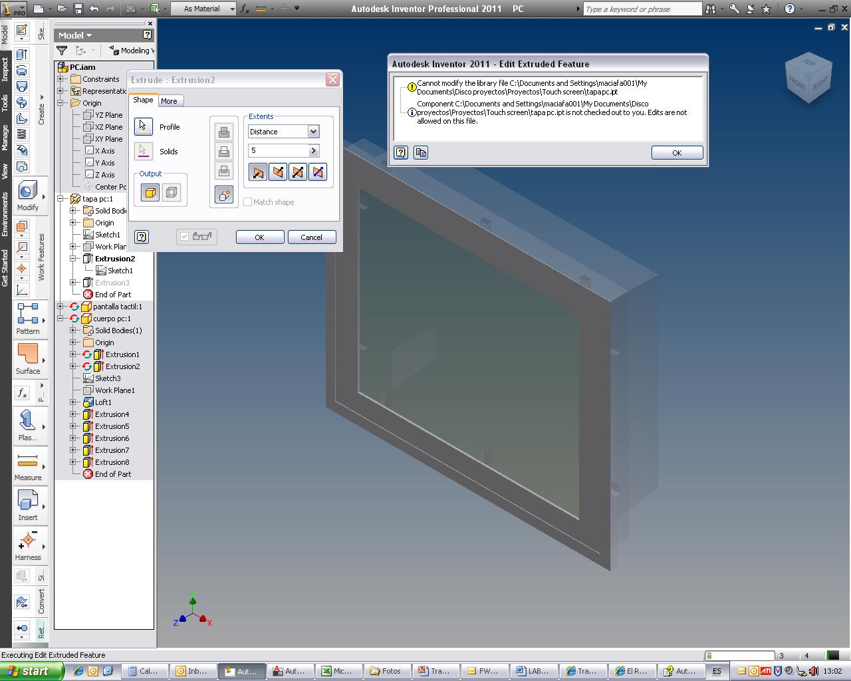Click the filter funnel icon in browser
The height and width of the screenshot is (681, 851).
(62, 51)
